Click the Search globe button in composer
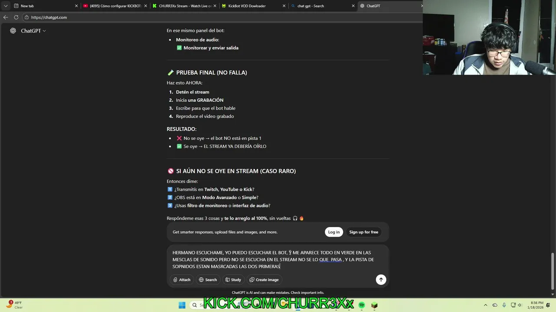556x312 pixels. click(x=208, y=279)
